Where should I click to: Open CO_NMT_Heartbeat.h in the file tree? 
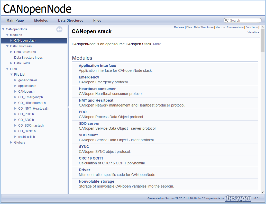pos(34,109)
